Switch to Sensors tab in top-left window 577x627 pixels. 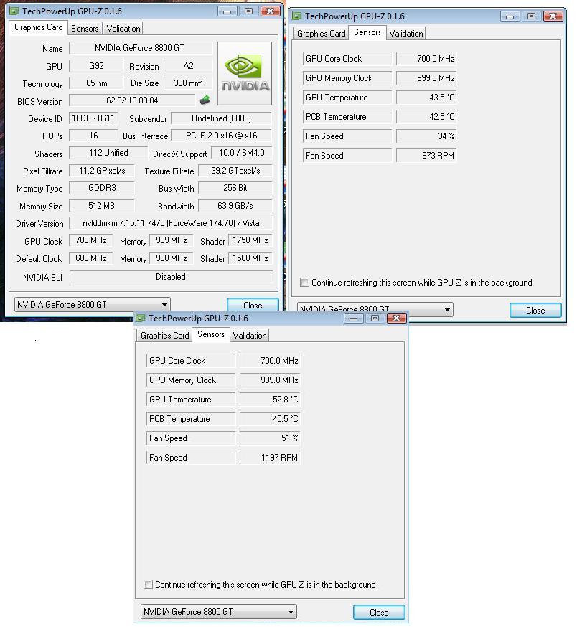pos(85,29)
